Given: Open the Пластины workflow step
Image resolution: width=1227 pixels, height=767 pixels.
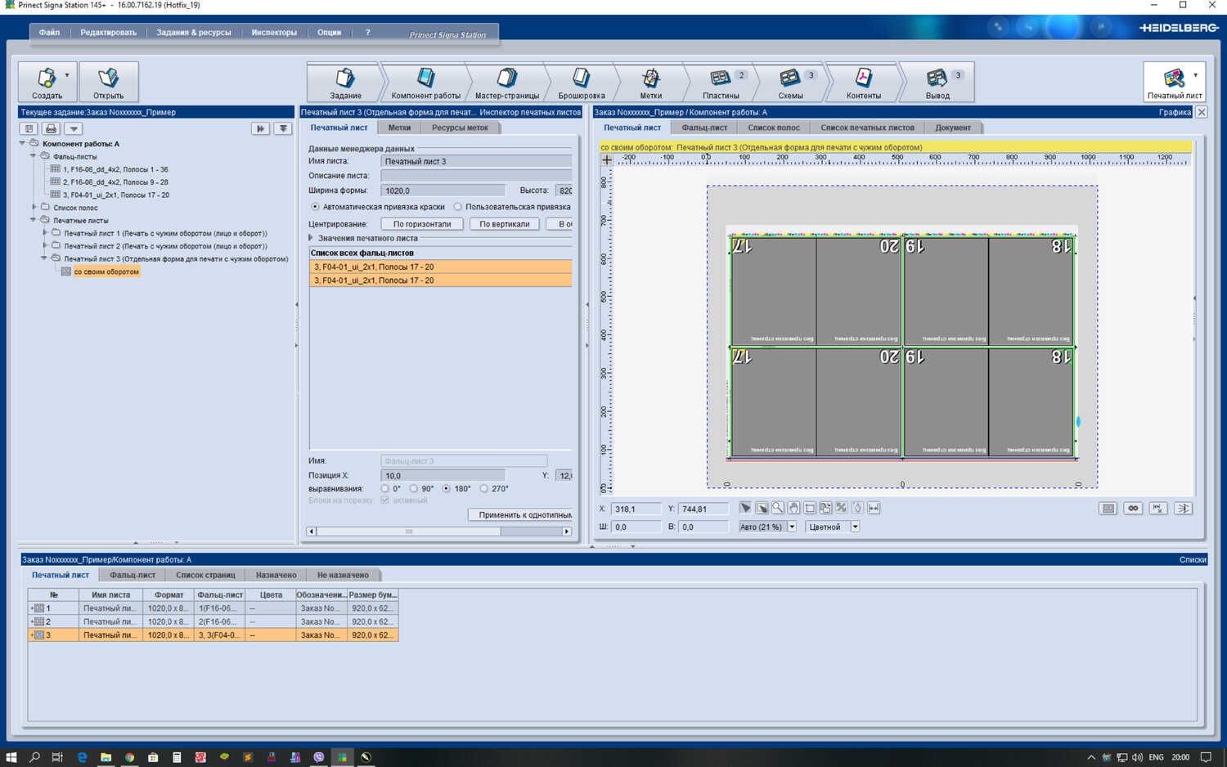Looking at the screenshot, I should [721, 83].
